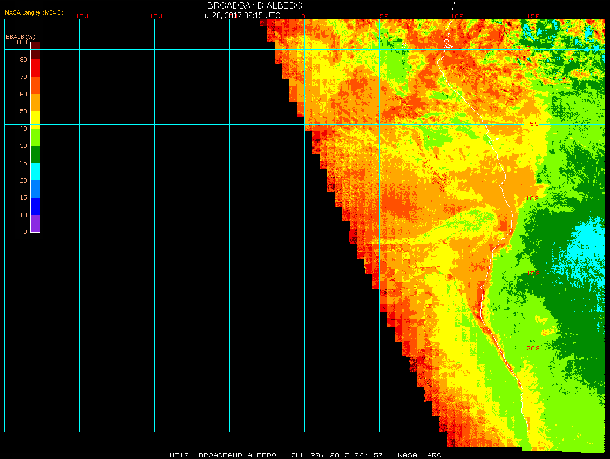Click the Jul 20, 2017 06:15 UTC timestamp
Viewport: 610px width, 459px height.
pos(241,16)
